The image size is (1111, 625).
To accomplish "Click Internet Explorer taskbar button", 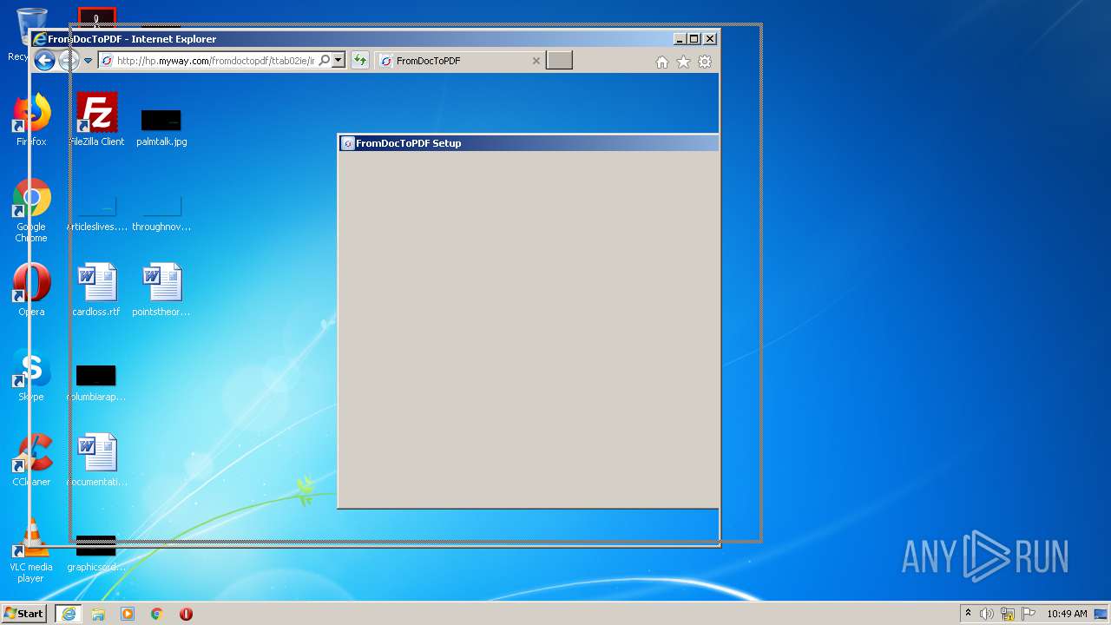I will 68,614.
